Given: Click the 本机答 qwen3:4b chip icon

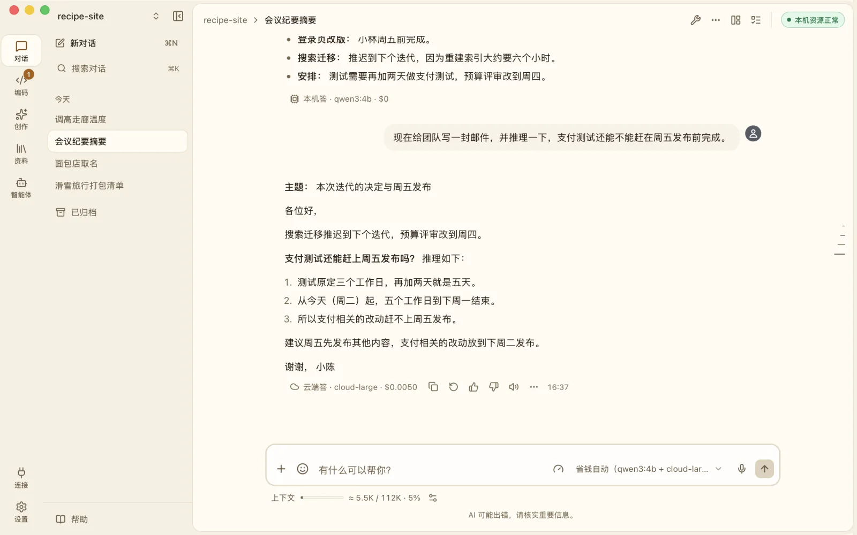Looking at the screenshot, I should pos(294,99).
